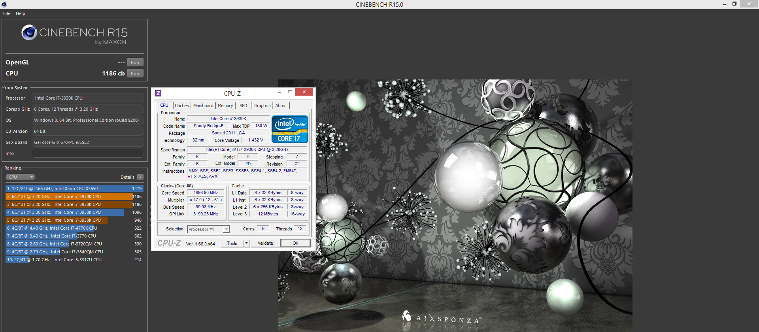The image size is (759, 332).
Task: Click the Validate button
Action: pos(265,243)
